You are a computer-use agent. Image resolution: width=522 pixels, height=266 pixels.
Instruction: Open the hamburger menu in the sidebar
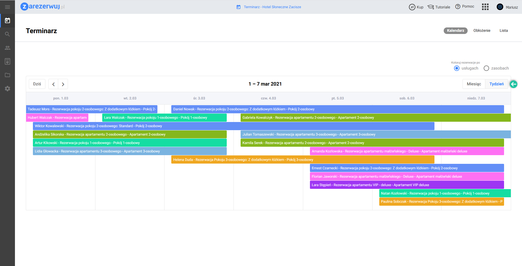tap(7, 7)
